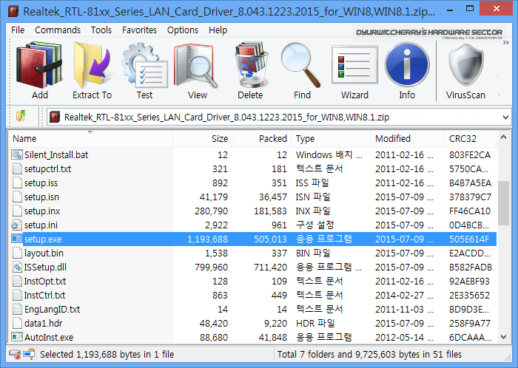Click file name data1.hdr
The image size is (518, 368).
(43, 324)
